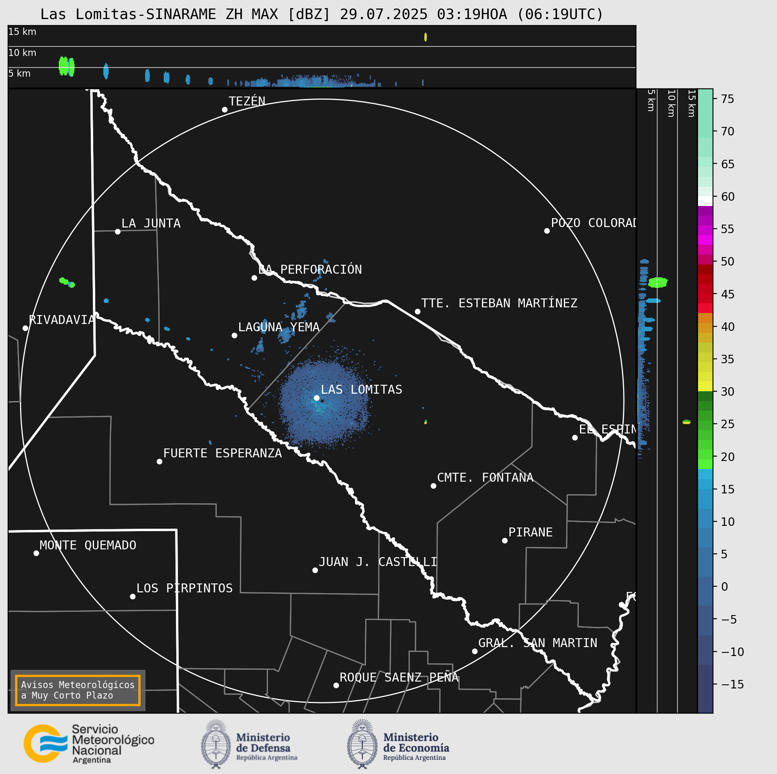Image resolution: width=777 pixels, height=774 pixels.
Task: Click the Ministerio de Defensa crest
Action: 216,744
